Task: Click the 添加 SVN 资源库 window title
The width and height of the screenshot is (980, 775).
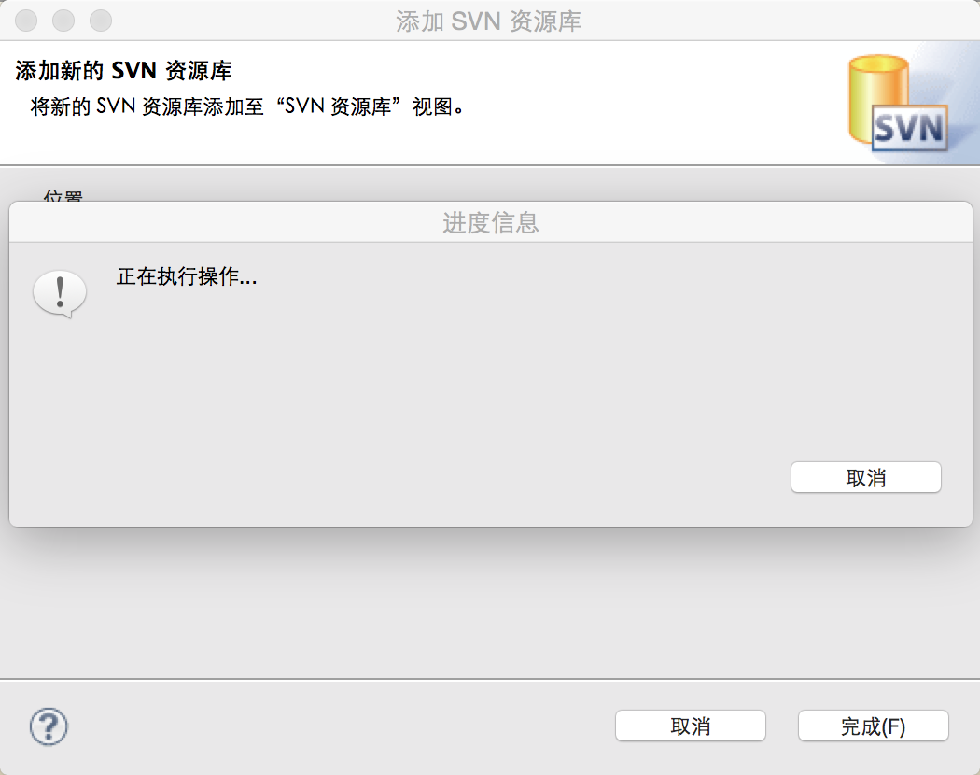Action: (x=488, y=21)
